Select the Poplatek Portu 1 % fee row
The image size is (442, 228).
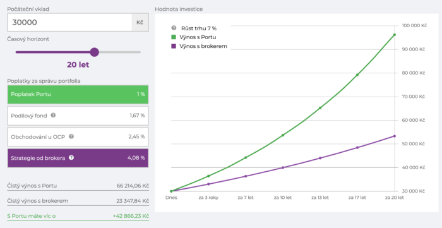pyautogui.click(x=78, y=94)
